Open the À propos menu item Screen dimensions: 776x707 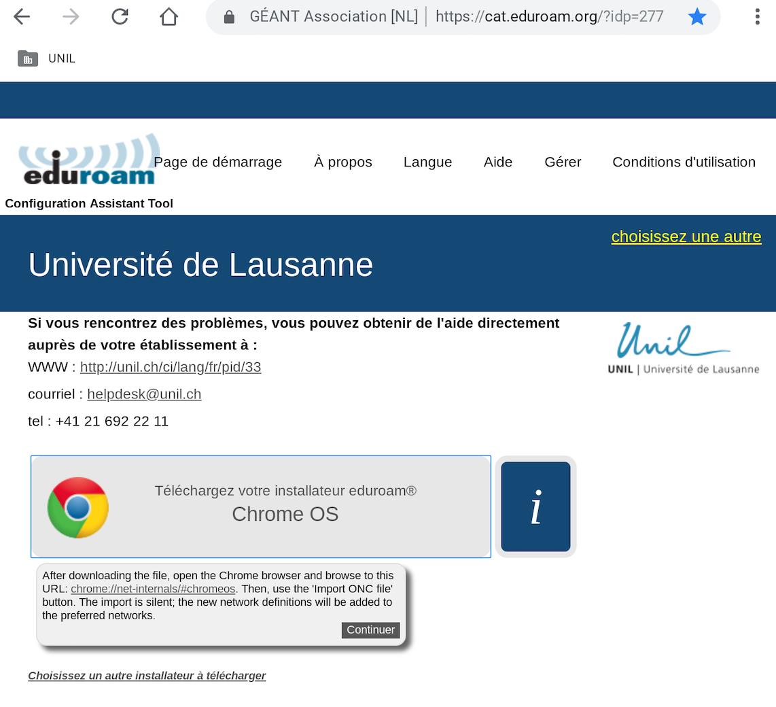(343, 162)
